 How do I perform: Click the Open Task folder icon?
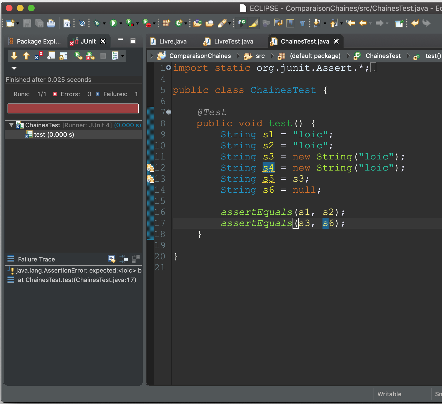click(209, 23)
